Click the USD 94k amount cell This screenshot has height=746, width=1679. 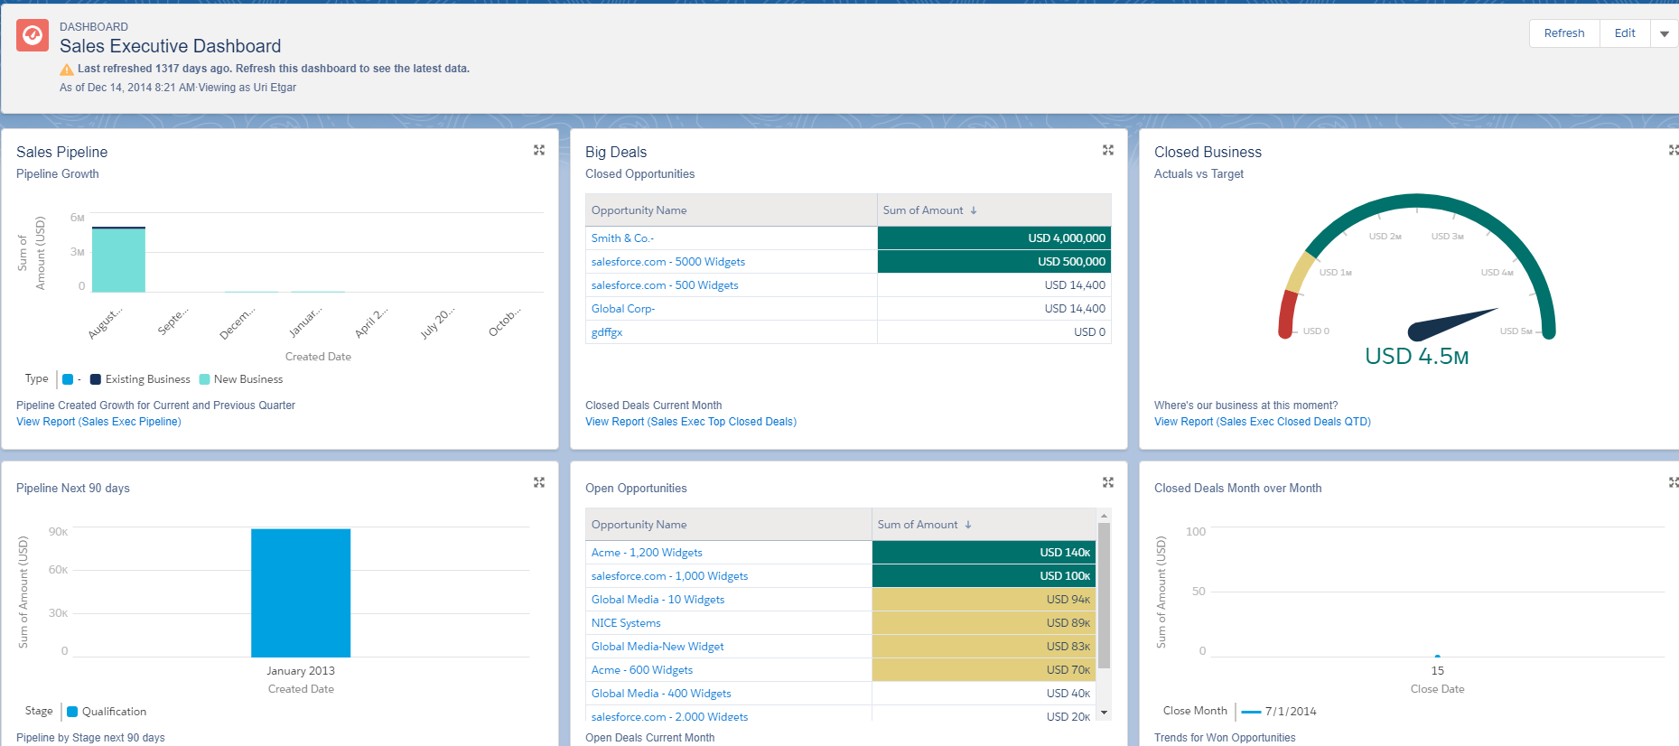(x=984, y=600)
